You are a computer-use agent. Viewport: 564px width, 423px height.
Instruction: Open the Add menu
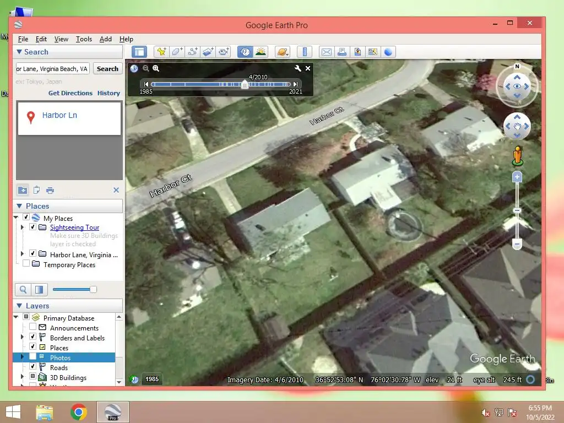pyautogui.click(x=105, y=39)
